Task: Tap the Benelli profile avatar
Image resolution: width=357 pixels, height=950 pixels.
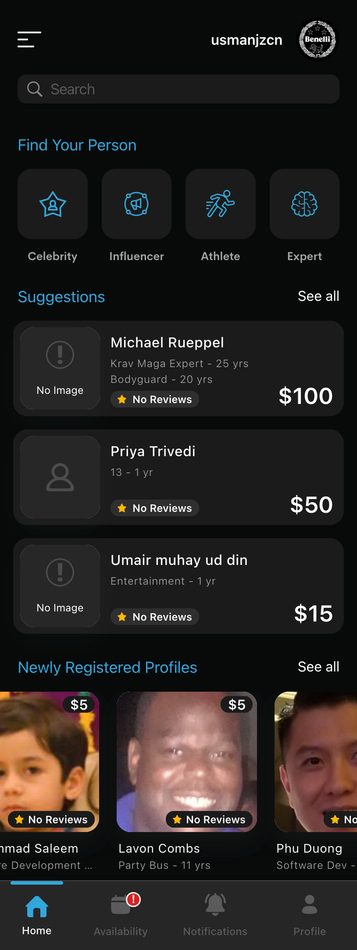Action: pos(318,39)
